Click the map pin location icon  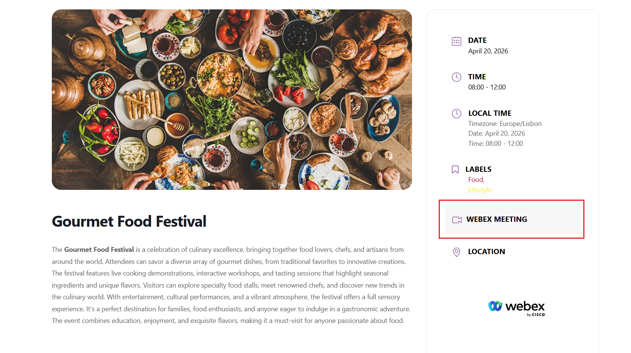click(x=456, y=252)
